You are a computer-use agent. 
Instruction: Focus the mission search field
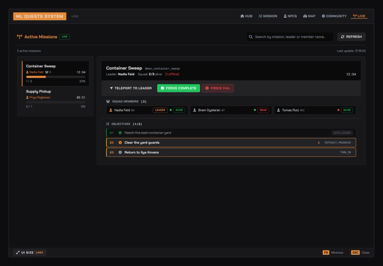(290, 37)
